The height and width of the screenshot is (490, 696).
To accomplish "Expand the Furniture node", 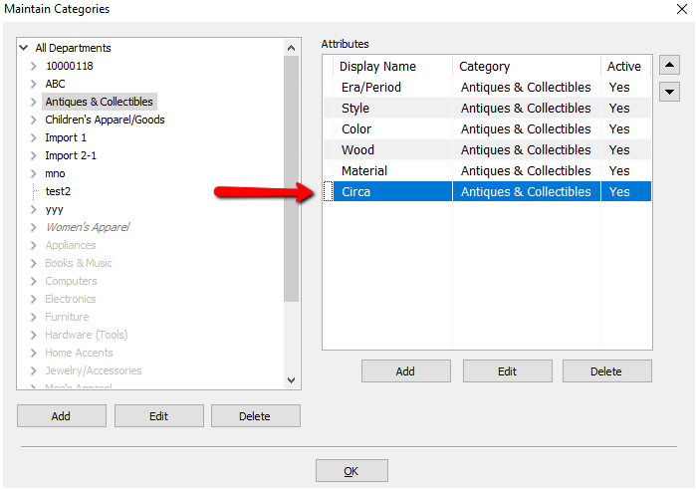I will click(x=34, y=317).
